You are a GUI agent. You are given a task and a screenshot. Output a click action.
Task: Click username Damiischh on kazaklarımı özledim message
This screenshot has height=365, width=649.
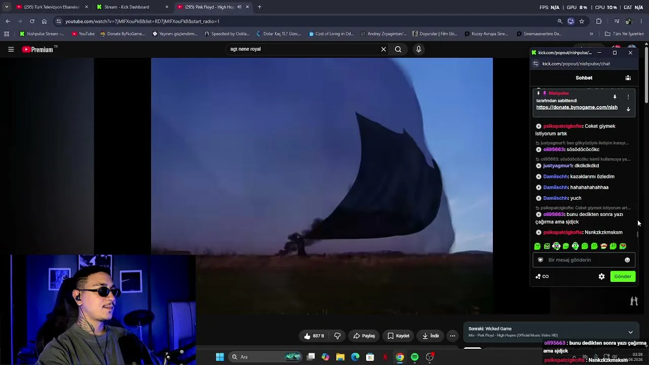click(555, 176)
